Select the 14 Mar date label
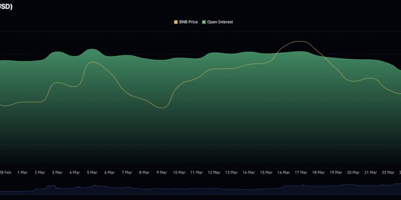401x200 pixels. 249,172
